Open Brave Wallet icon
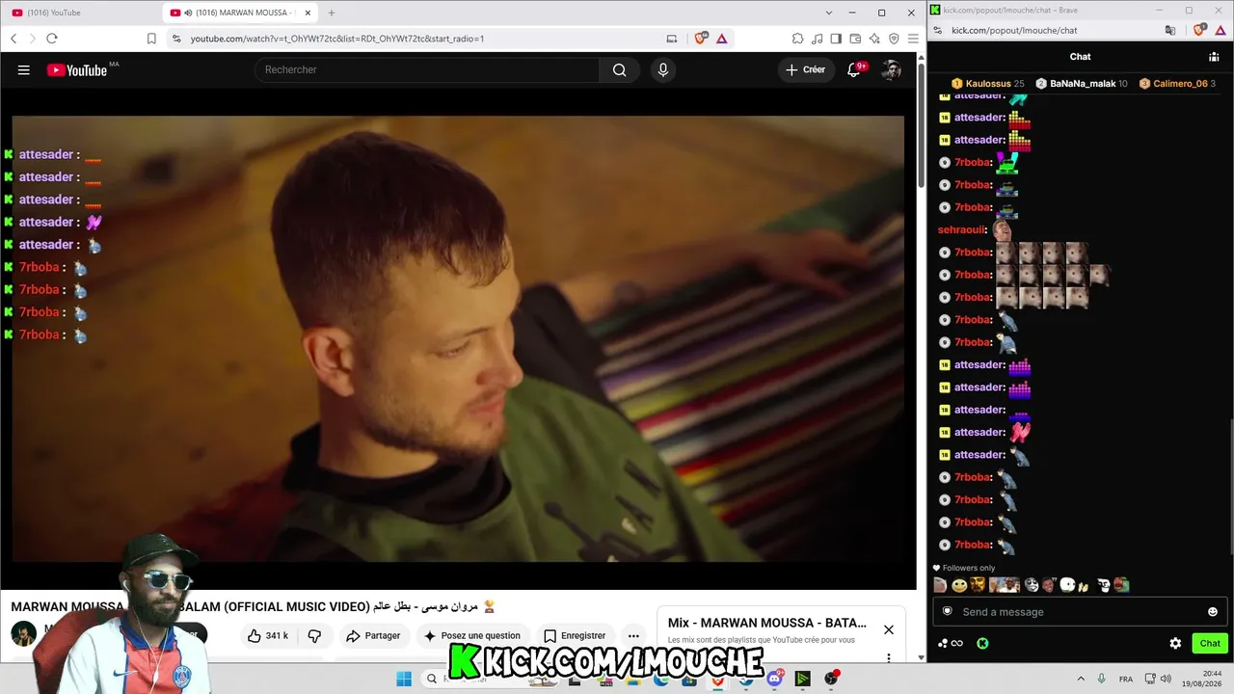The height and width of the screenshot is (694, 1234). pos(855,39)
